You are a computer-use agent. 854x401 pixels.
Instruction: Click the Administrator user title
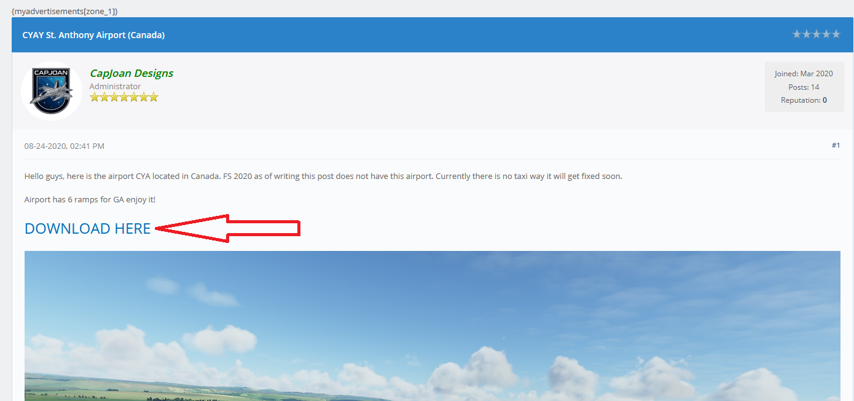(x=115, y=86)
